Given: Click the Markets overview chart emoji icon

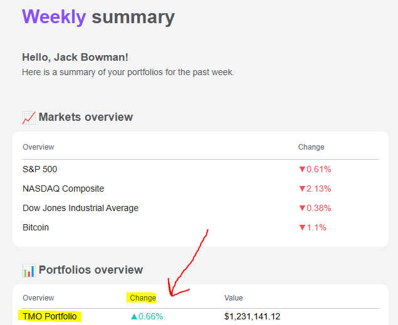Looking at the screenshot, I should [29, 118].
